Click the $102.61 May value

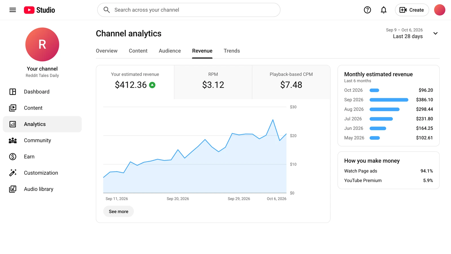point(425,138)
